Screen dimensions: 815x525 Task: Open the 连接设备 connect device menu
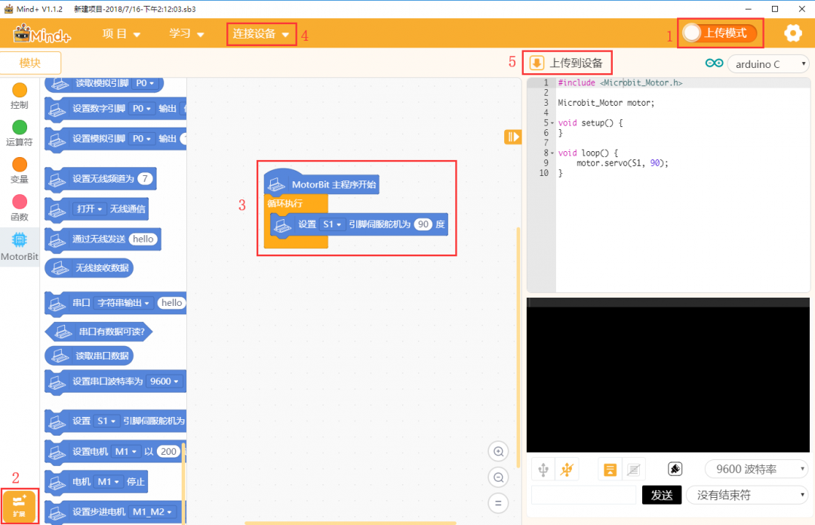tap(261, 34)
